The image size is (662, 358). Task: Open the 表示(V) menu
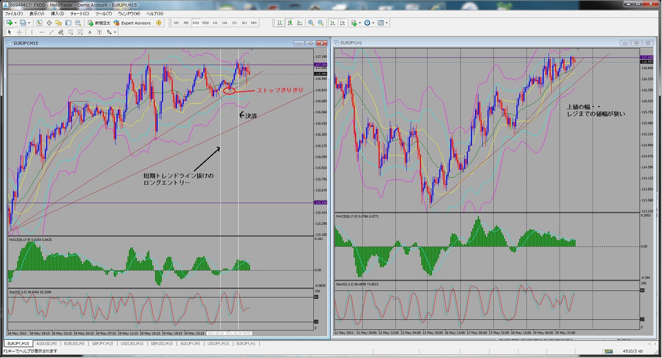point(37,14)
